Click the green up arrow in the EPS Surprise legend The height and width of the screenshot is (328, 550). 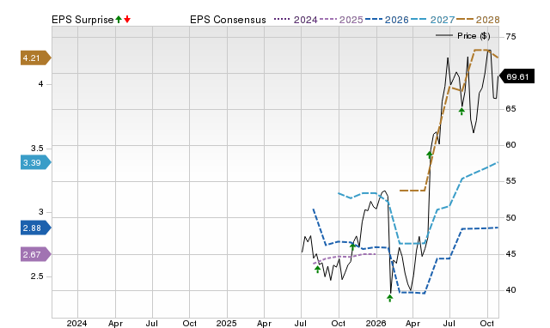pyautogui.click(x=119, y=20)
